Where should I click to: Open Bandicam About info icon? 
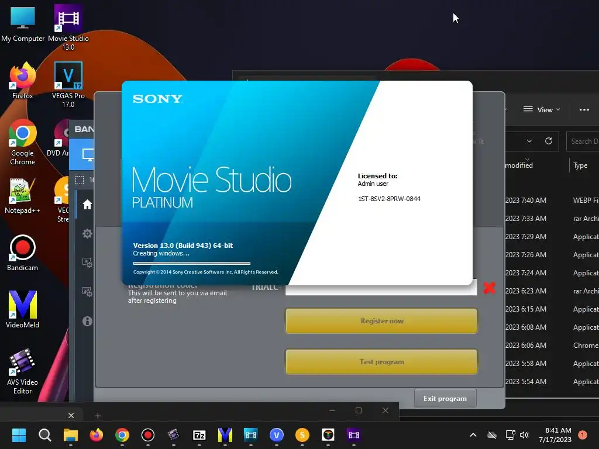tap(87, 321)
